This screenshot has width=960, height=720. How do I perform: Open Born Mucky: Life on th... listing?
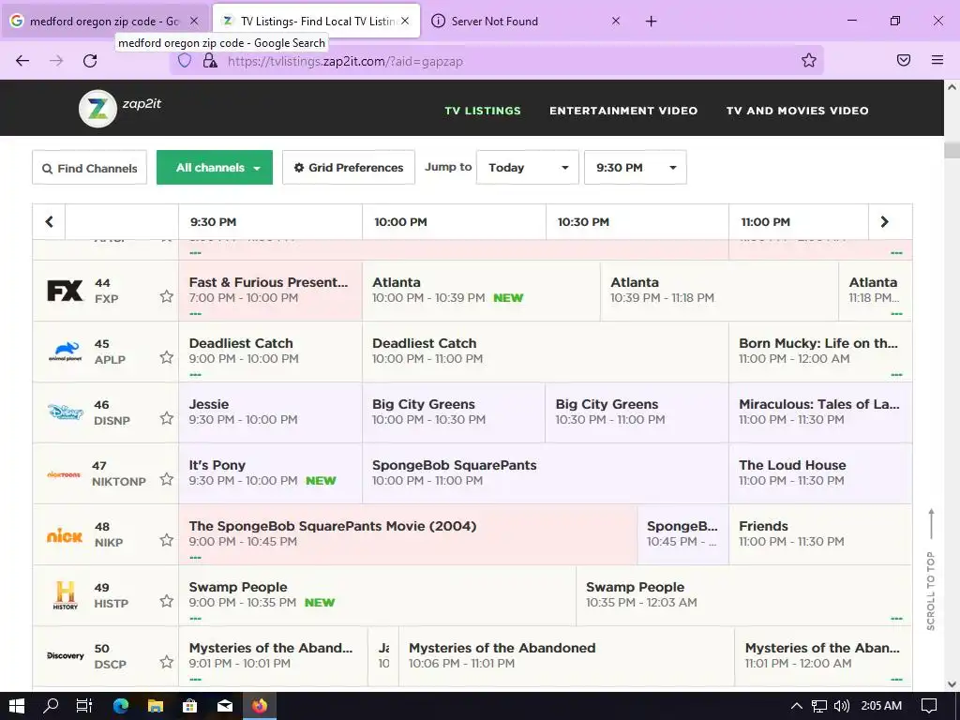(x=820, y=352)
